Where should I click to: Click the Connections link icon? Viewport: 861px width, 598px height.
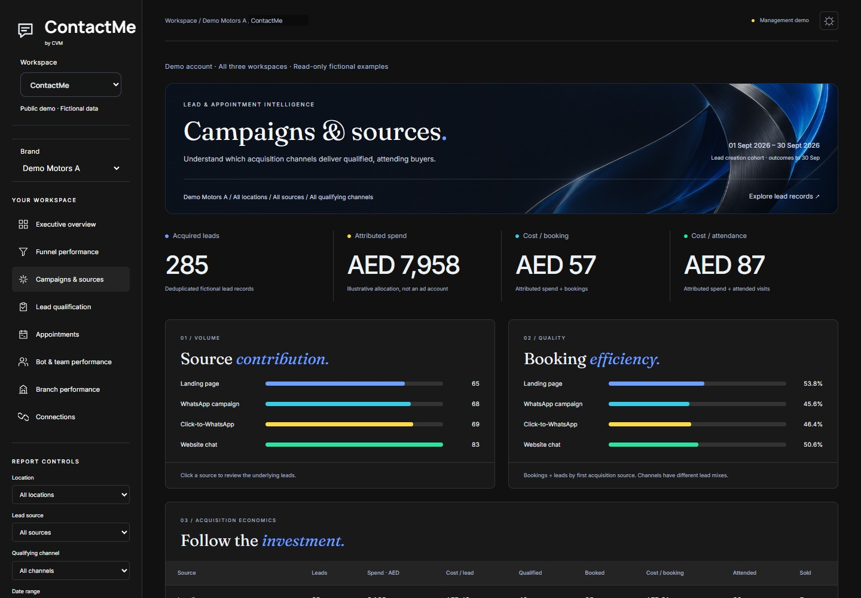(23, 417)
